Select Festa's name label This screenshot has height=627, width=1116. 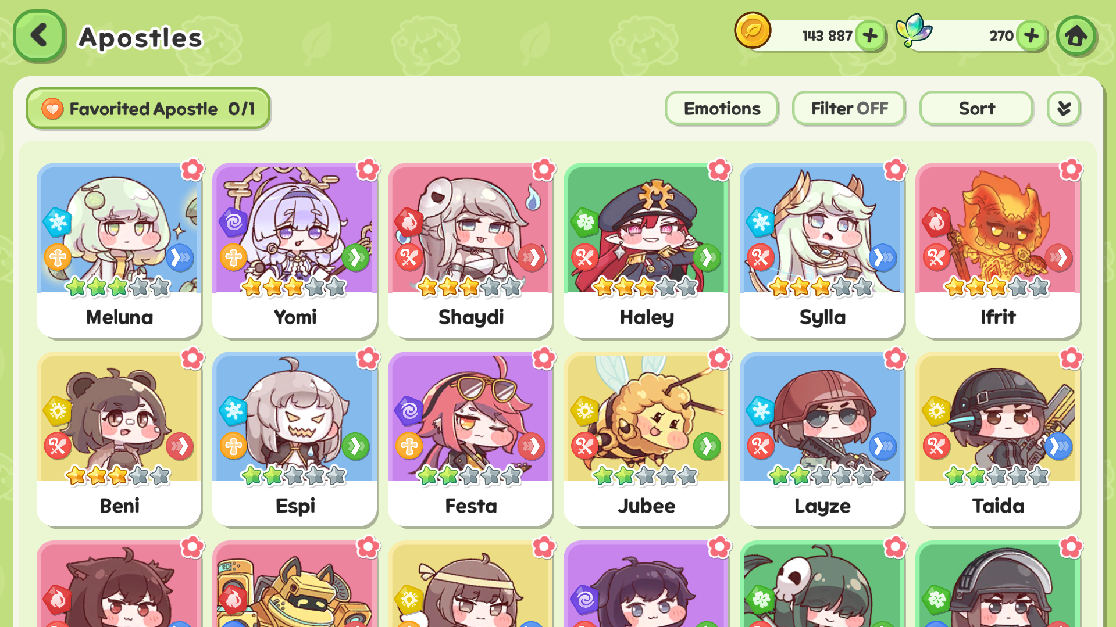pos(470,506)
